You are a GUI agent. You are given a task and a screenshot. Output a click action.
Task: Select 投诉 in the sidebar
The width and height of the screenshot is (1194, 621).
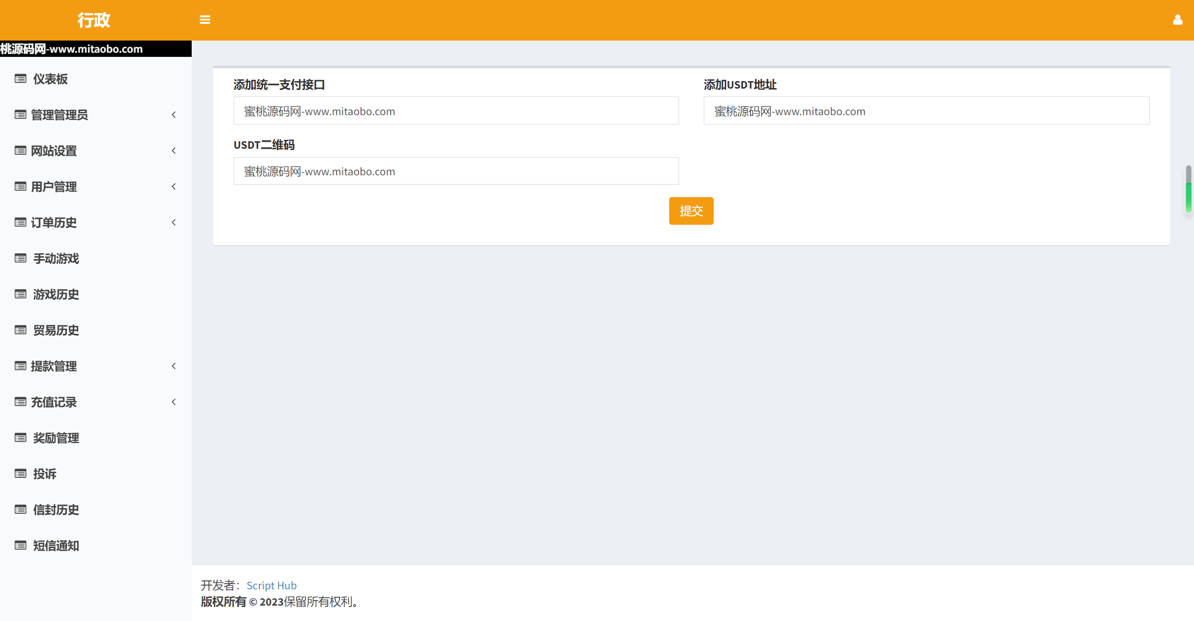[96, 474]
